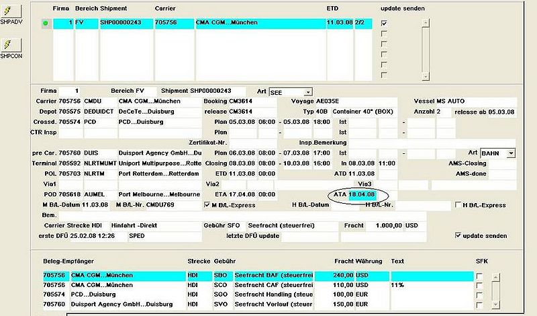Click Terminal field Uniport Multipurpose
Image resolution: width=537 pixels, height=316 pixels.
(160, 163)
